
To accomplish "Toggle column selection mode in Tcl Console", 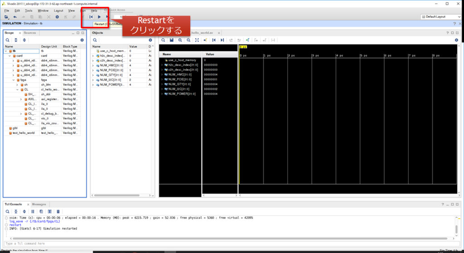I will pos(50,212).
